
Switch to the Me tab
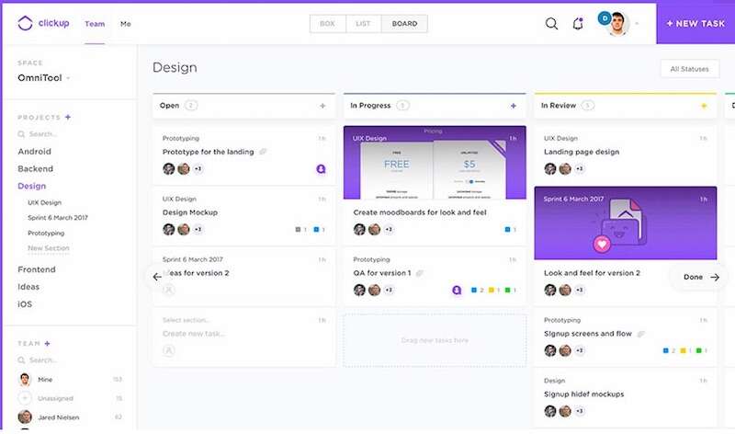(x=125, y=24)
